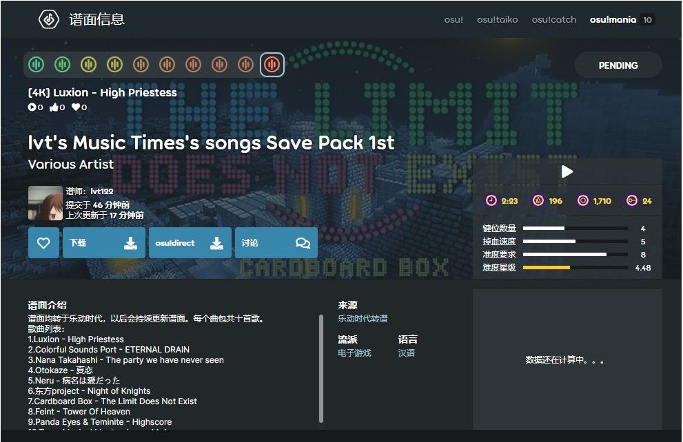Select the second green difficulty icon
683x442 pixels.
click(x=62, y=65)
